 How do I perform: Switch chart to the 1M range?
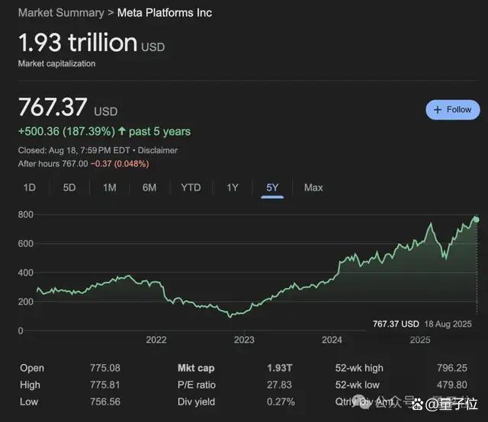110,187
